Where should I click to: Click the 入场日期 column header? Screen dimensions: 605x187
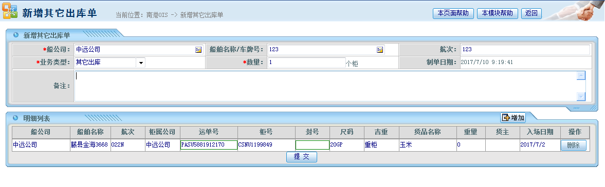pyautogui.click(x=540, y=132)
